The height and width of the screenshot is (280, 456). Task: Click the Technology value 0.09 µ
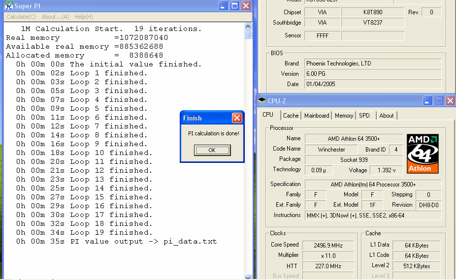click(x=319, y=170)
